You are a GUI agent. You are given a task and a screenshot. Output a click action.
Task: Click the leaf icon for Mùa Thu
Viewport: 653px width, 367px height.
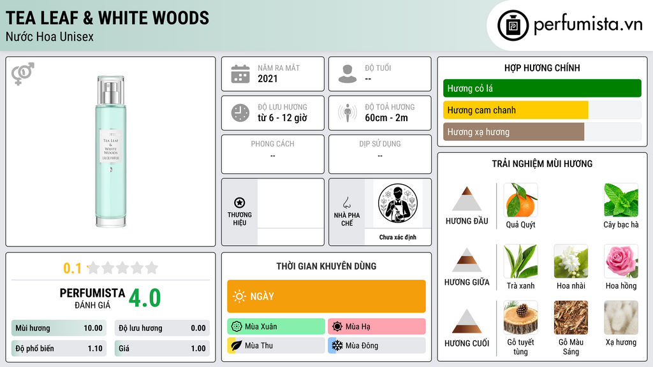237,345
